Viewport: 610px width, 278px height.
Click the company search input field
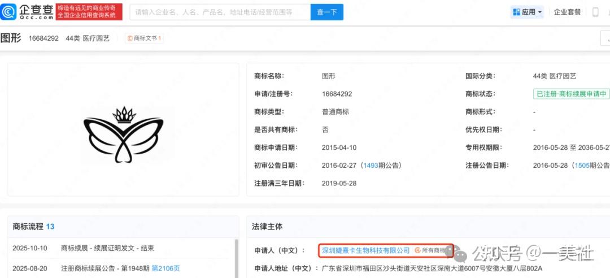(220, 12)
